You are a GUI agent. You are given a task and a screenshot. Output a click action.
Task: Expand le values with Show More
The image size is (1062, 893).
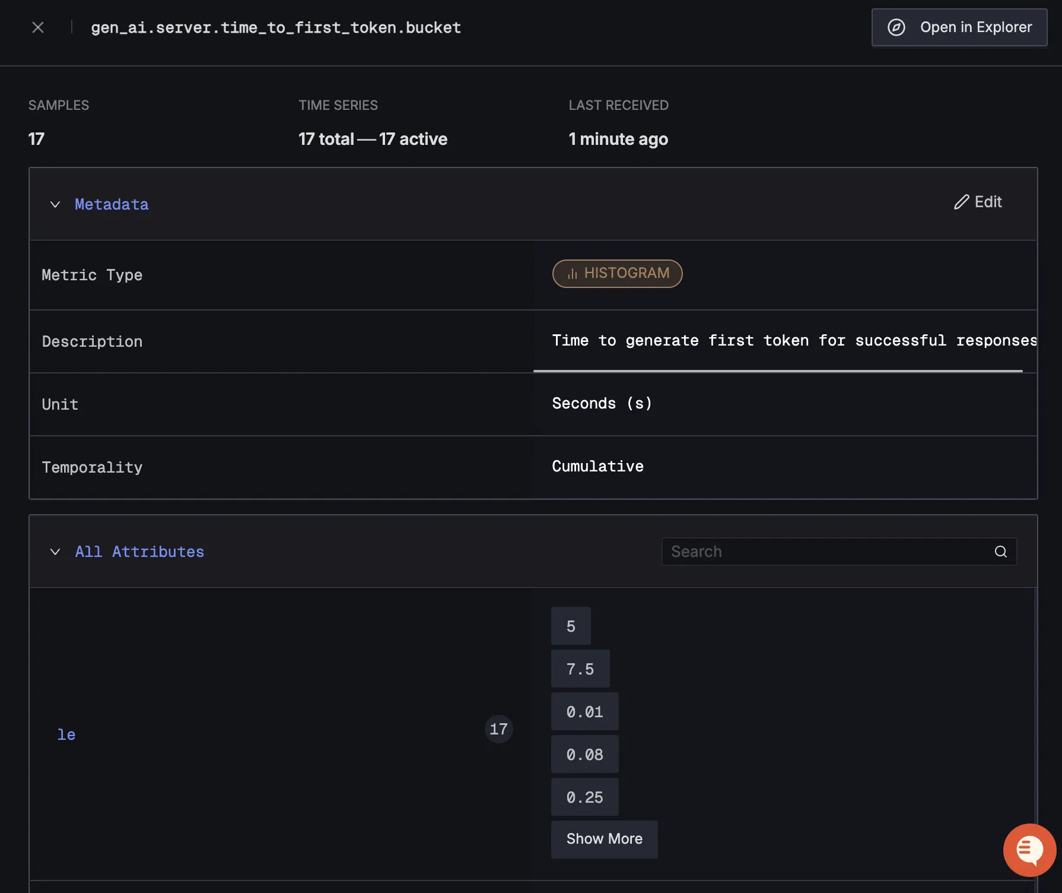pos(604,839)
